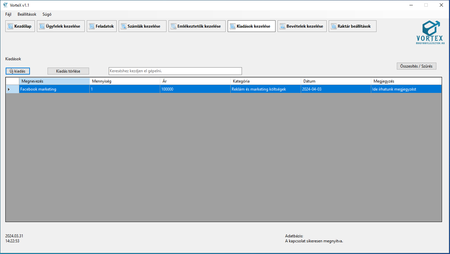
Task: Open the Fájl menu
Action: pyautogui.click(x=8, y=14)
